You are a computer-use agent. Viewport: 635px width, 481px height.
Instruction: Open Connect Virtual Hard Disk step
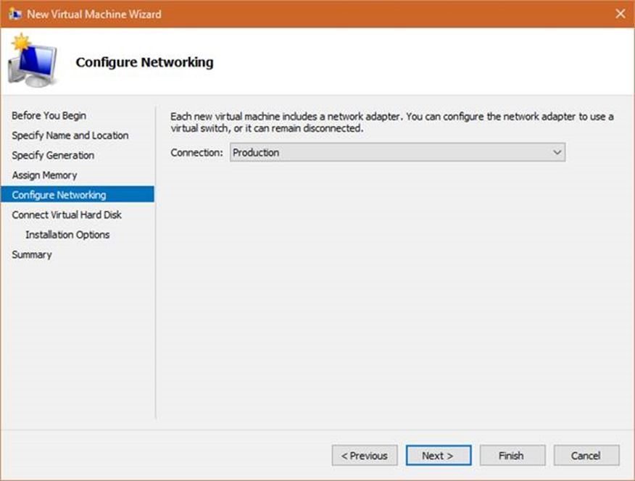click(67, 215)
